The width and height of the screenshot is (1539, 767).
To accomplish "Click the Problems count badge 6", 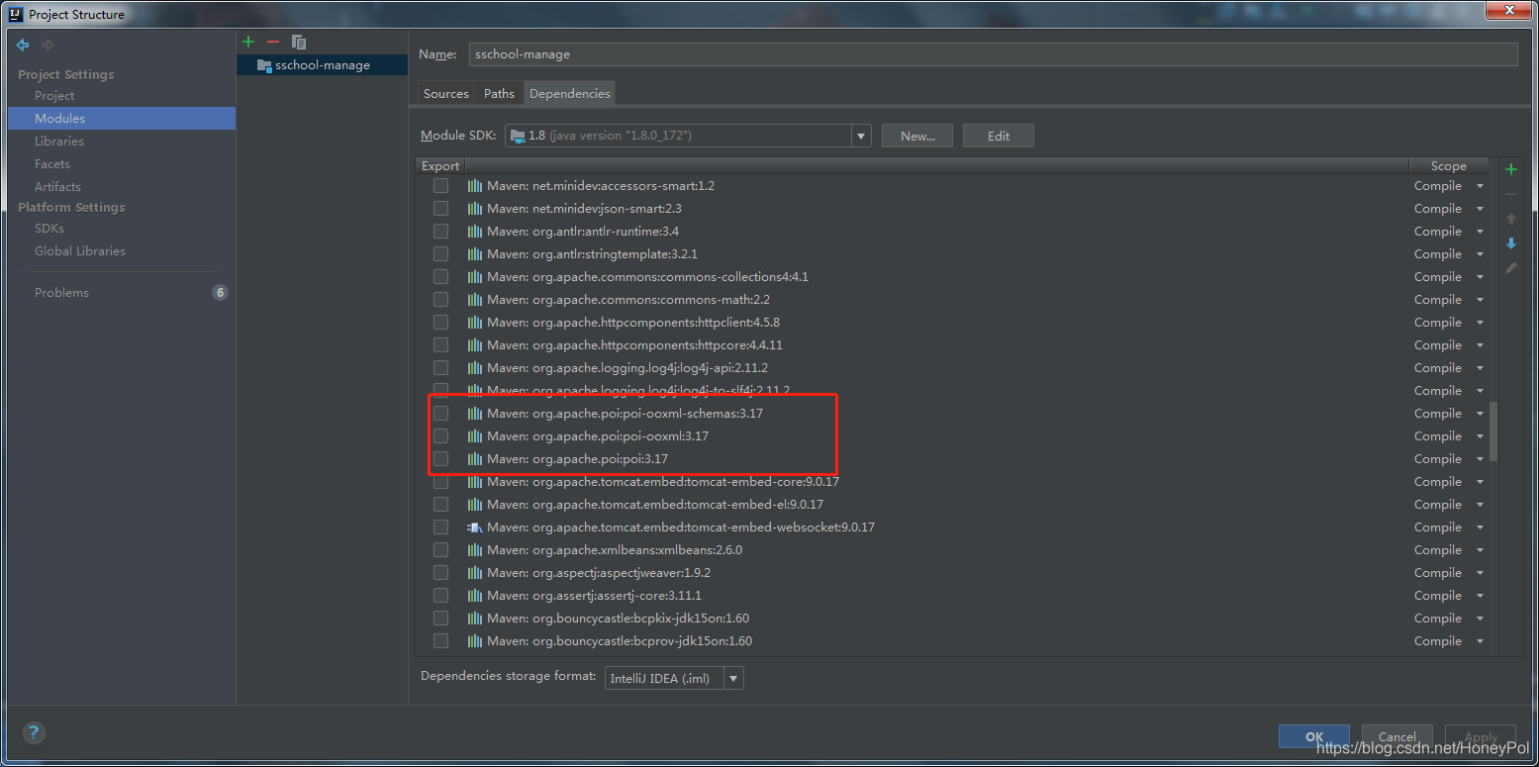I will click(220, 293).
